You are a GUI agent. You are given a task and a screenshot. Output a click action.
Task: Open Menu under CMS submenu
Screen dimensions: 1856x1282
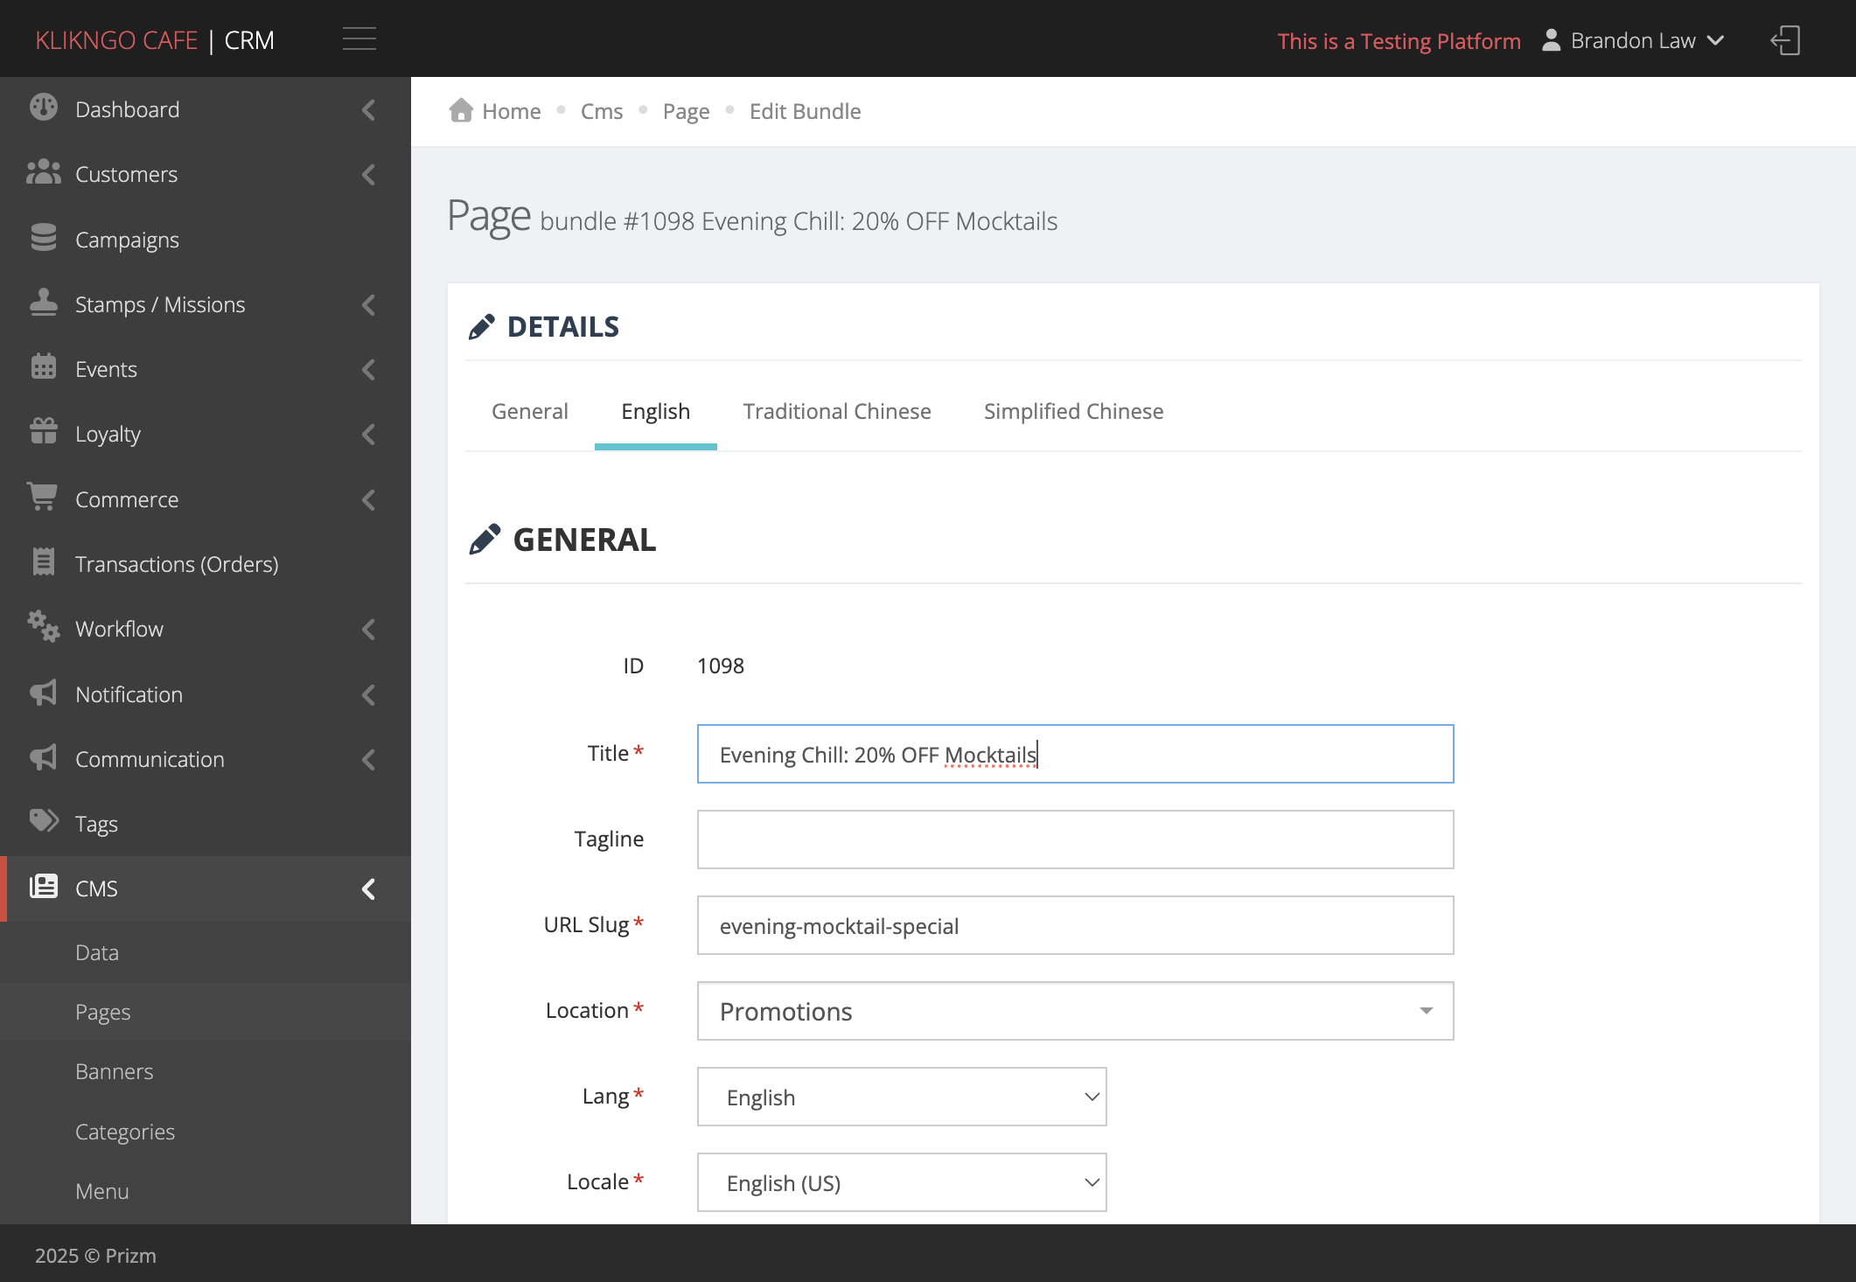pyautogui.click(x=101, y=1191)
